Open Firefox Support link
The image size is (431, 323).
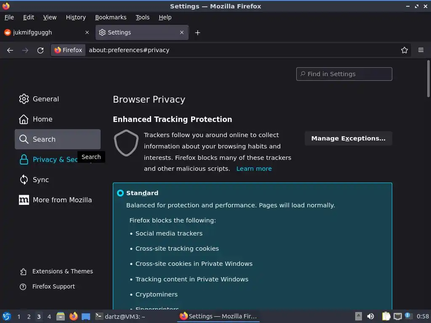coord(47,286)
